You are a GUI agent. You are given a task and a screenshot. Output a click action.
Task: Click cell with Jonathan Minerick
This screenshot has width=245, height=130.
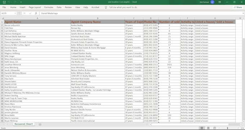pos(37,64)
